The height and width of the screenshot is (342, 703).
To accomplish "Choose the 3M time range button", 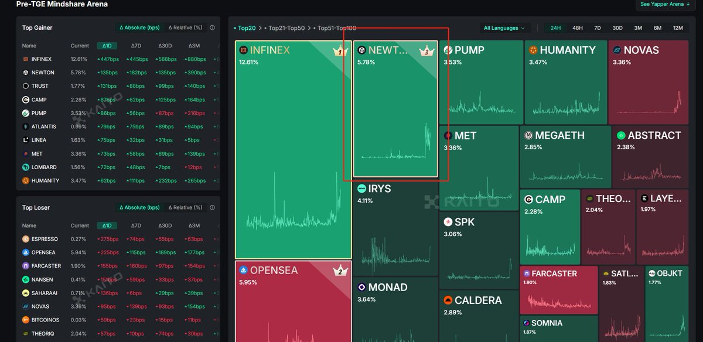I will 638,28.
